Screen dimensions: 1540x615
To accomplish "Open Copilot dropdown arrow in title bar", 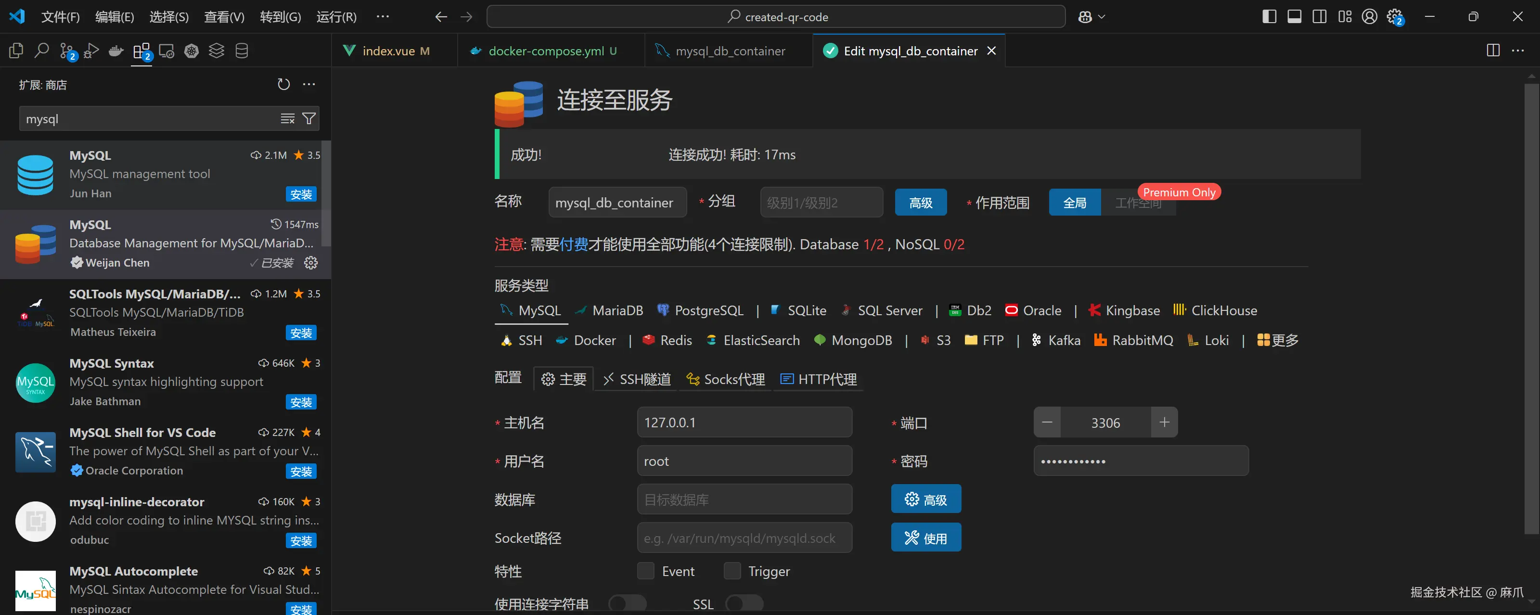I will click(1102, 17).
